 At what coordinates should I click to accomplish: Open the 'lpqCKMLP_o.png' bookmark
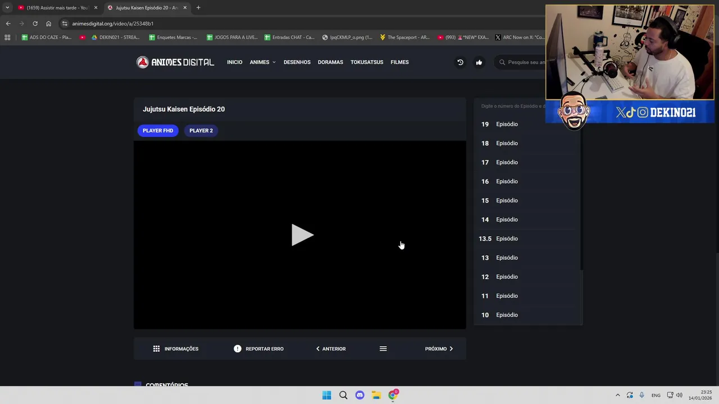pos(347,38)
